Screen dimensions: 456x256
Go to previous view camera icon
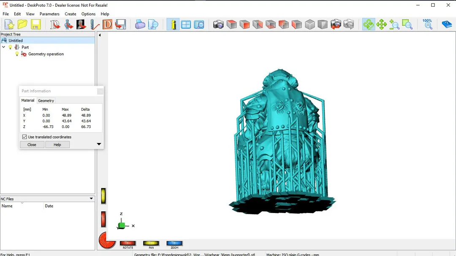pyautogui.click(x=336, y=24)
